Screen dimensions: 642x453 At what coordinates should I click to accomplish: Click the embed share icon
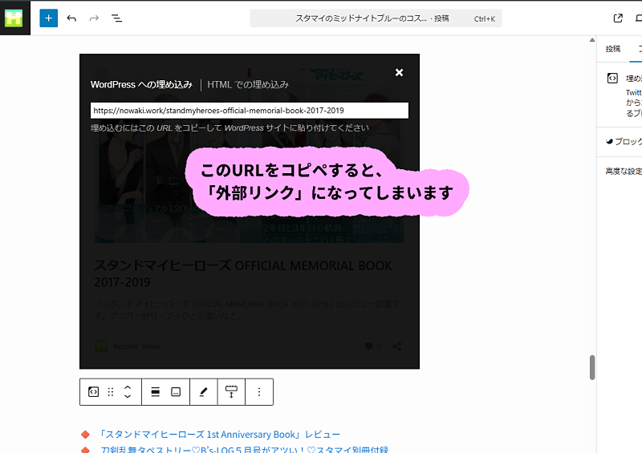point(396,346)
